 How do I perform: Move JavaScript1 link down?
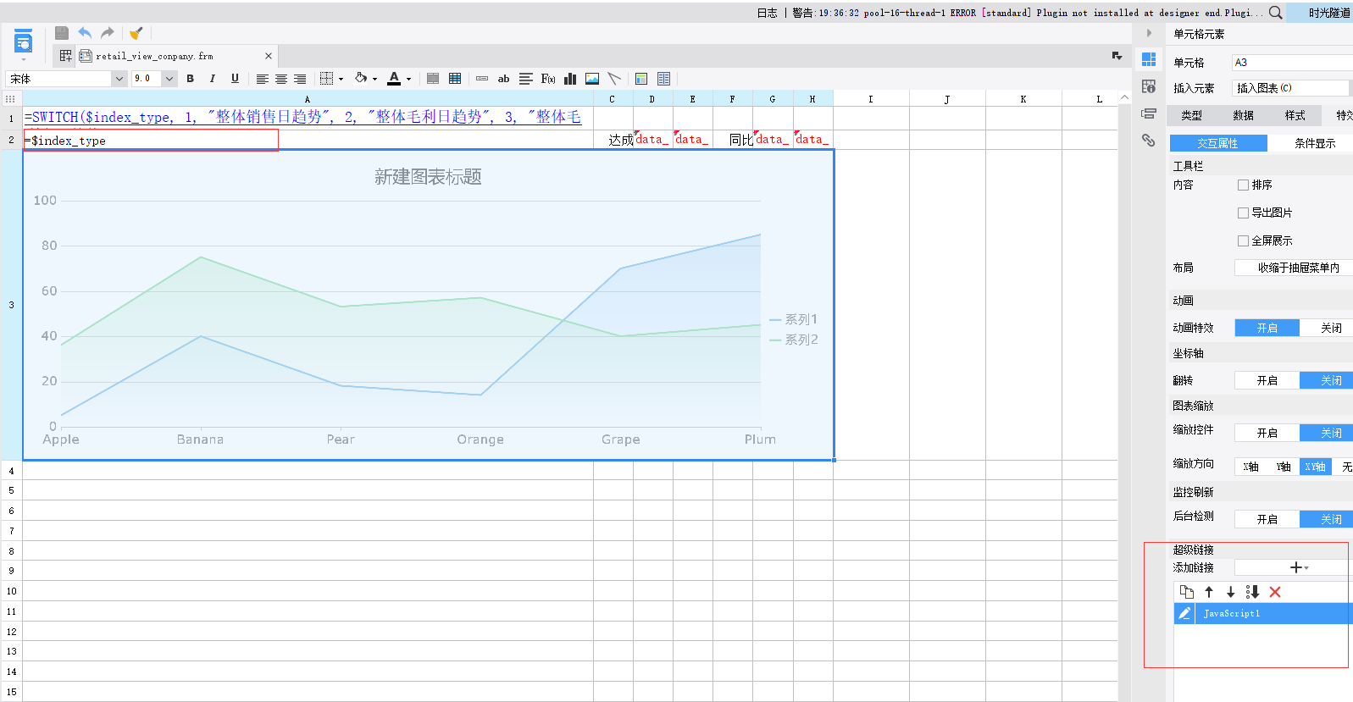[x=1231, y=592]
